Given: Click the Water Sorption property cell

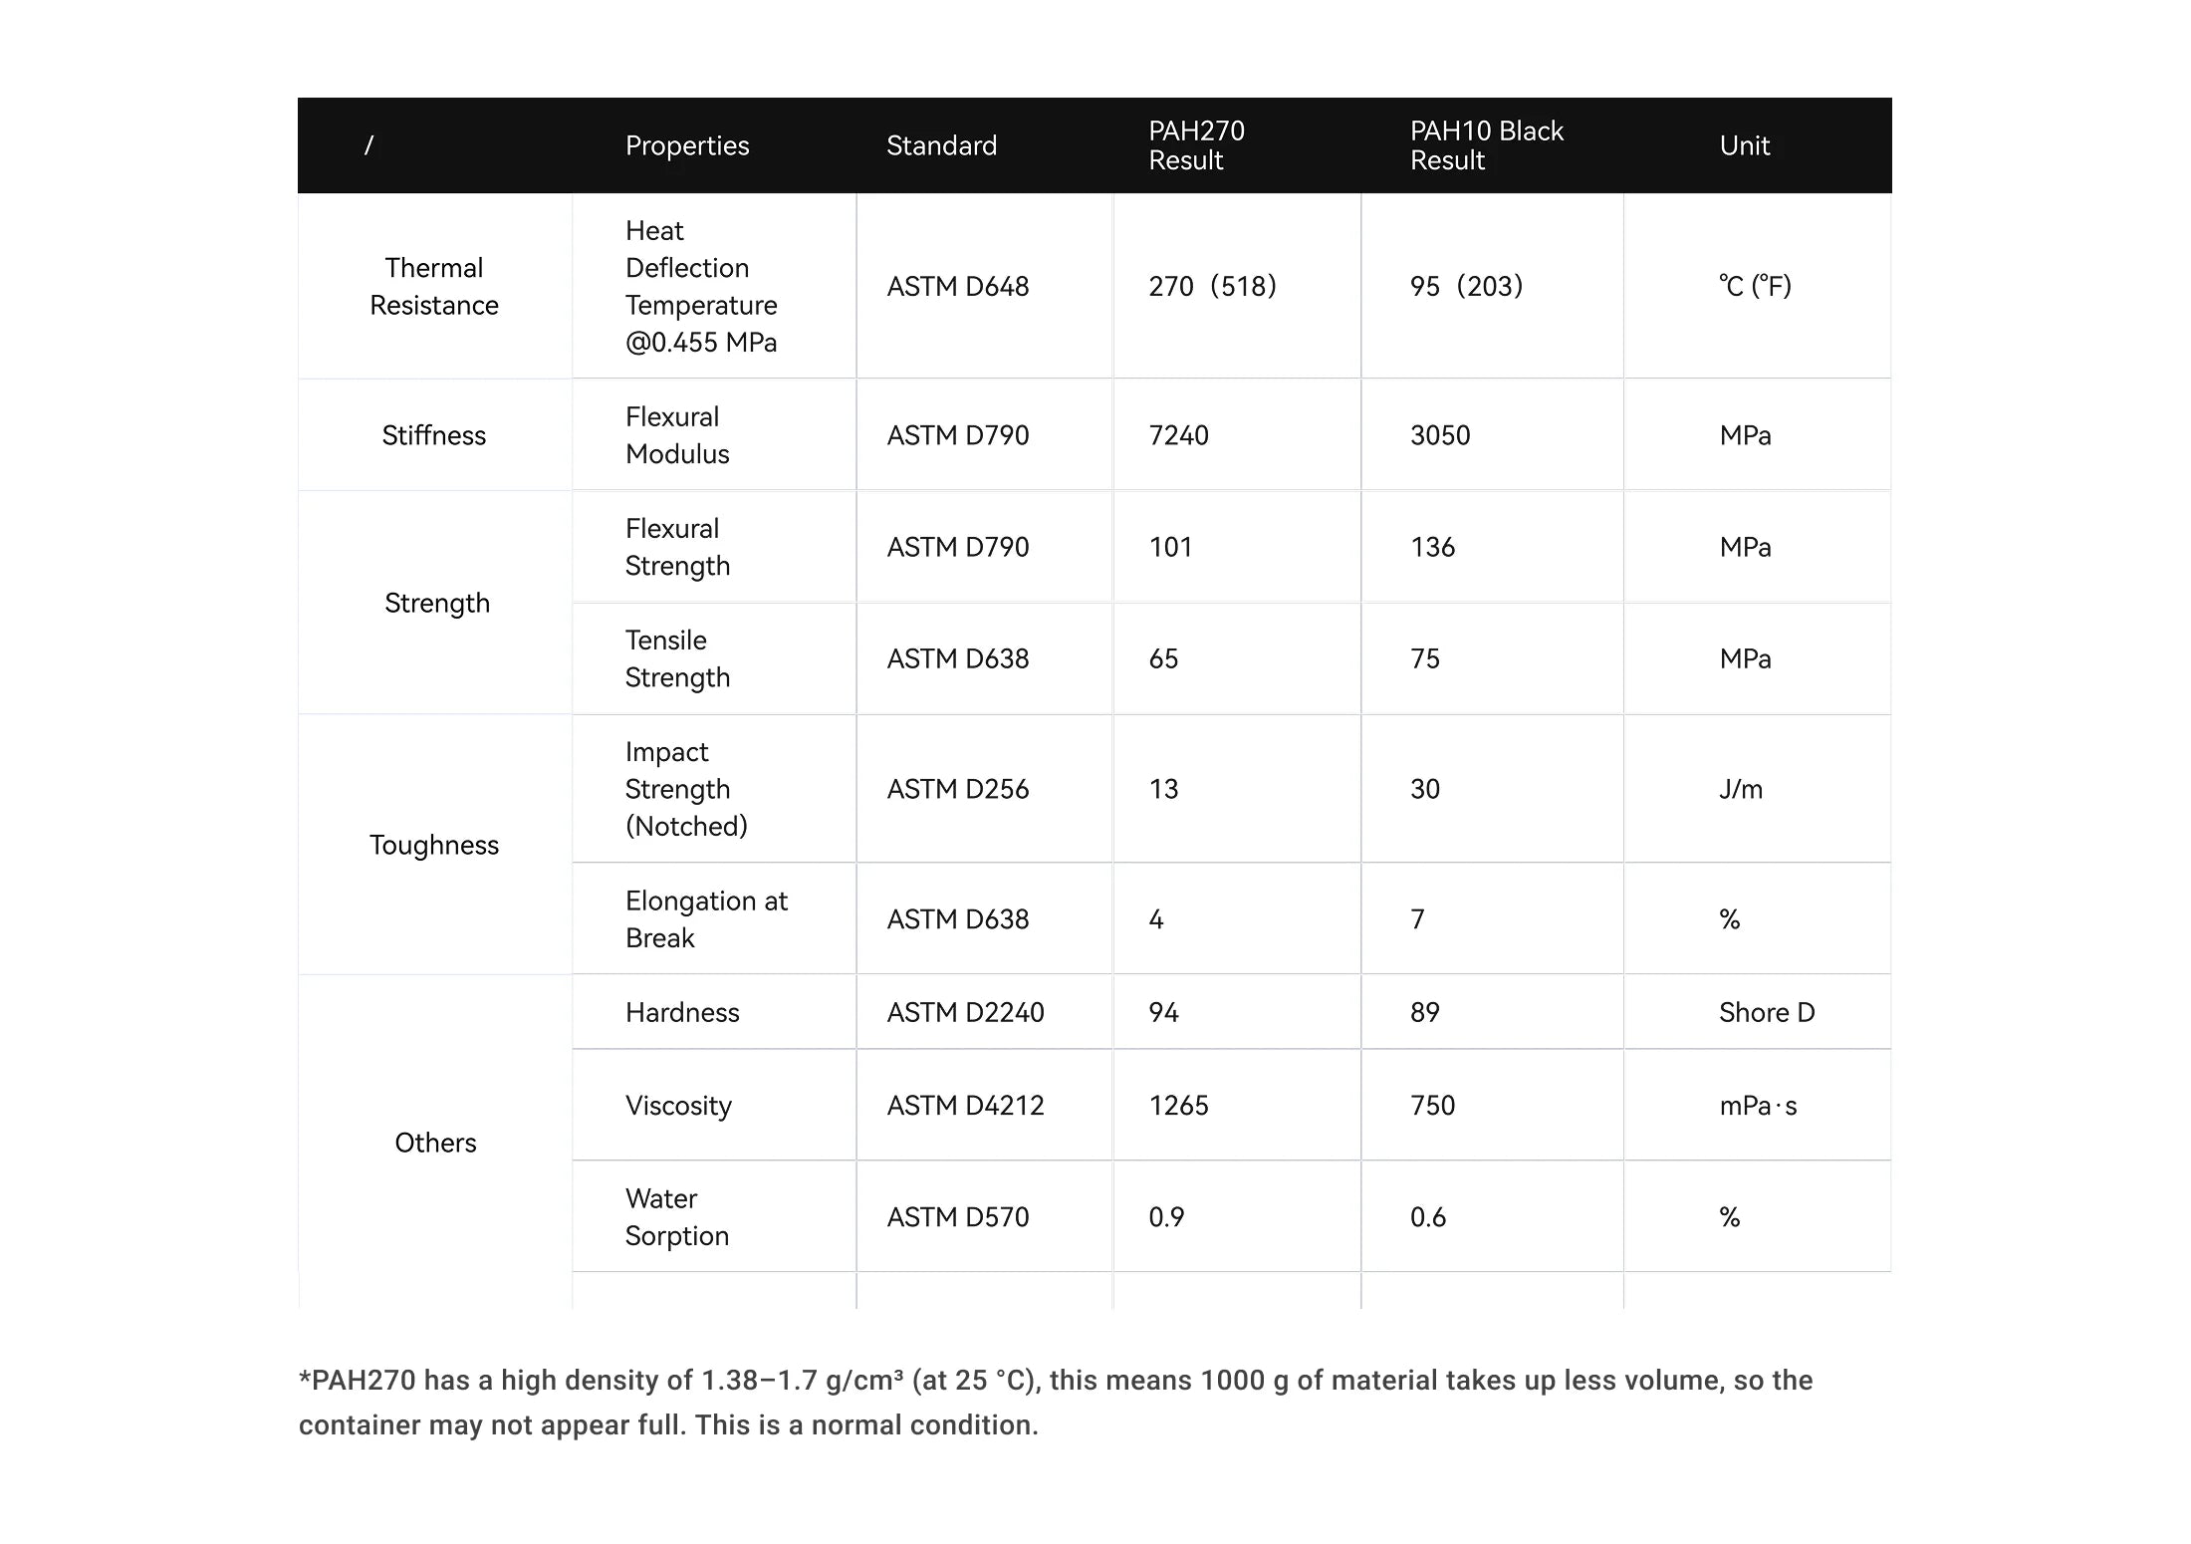Looking at the screenshot, I should 677,1217.
